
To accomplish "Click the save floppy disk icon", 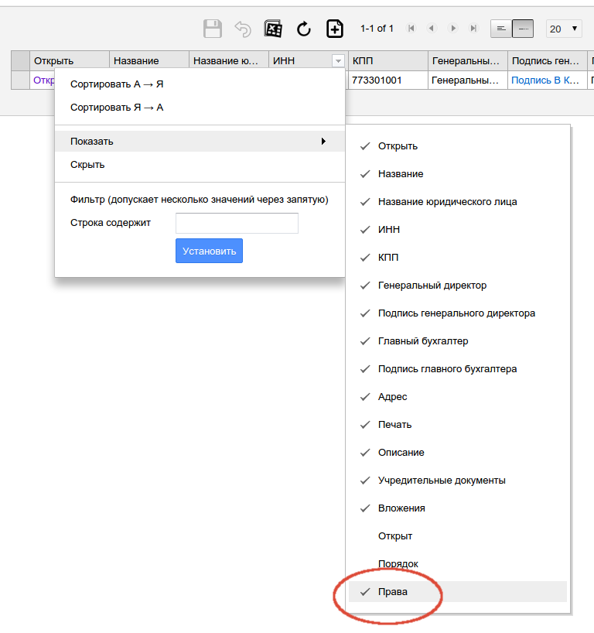I will click(x=213, y=29).
